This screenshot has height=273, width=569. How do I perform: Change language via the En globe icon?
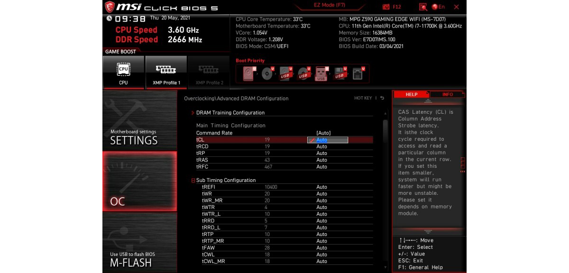(438, 7)
